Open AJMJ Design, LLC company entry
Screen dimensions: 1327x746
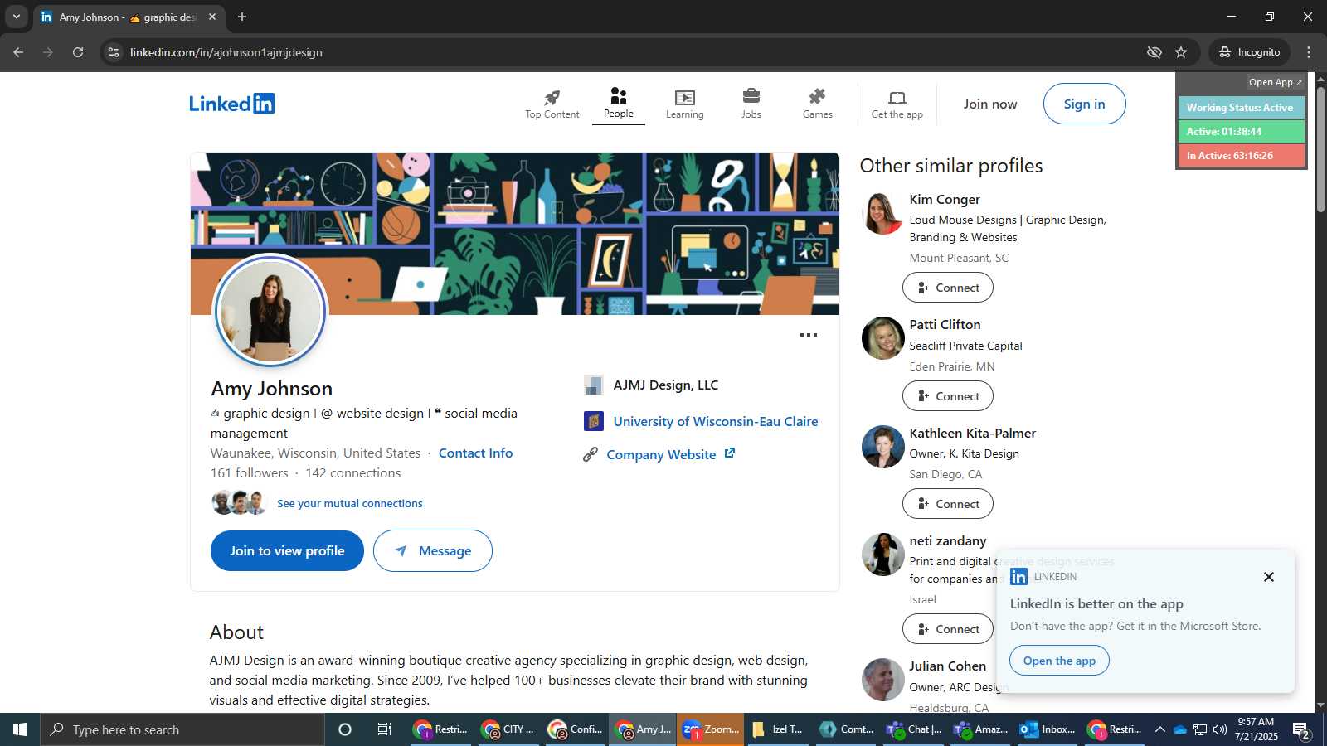click(x=651, y=385)
